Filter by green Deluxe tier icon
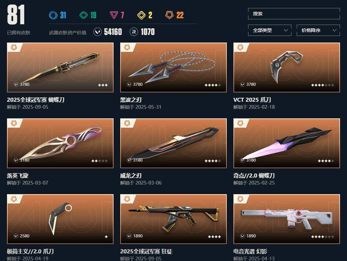 [84, 15]
